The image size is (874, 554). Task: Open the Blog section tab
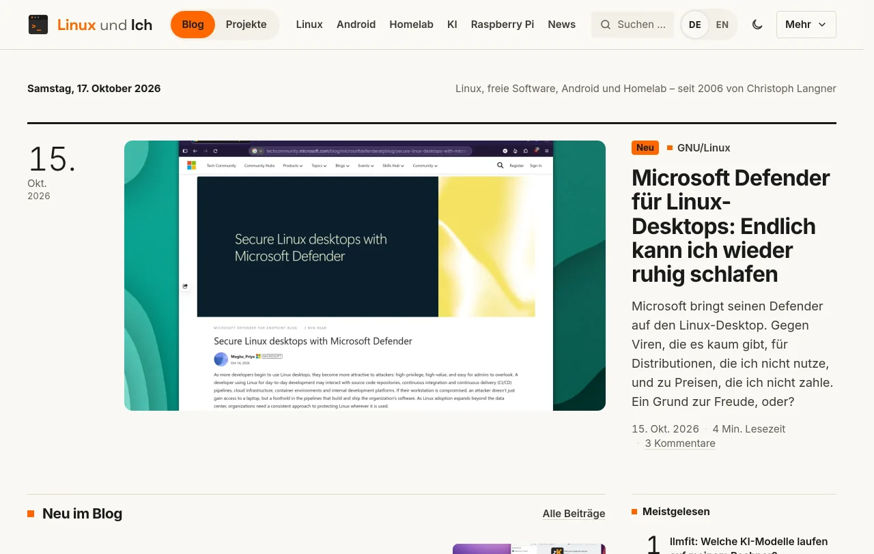[x=193, y=25]
